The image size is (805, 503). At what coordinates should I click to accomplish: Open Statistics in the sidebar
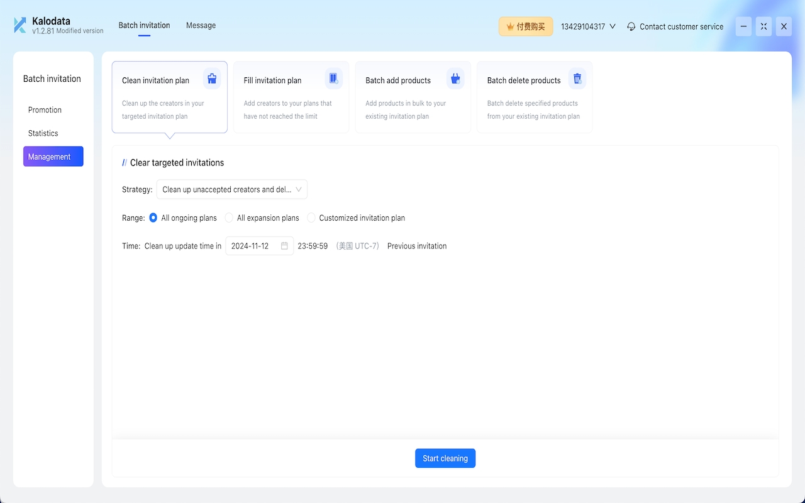click(43, 133)
